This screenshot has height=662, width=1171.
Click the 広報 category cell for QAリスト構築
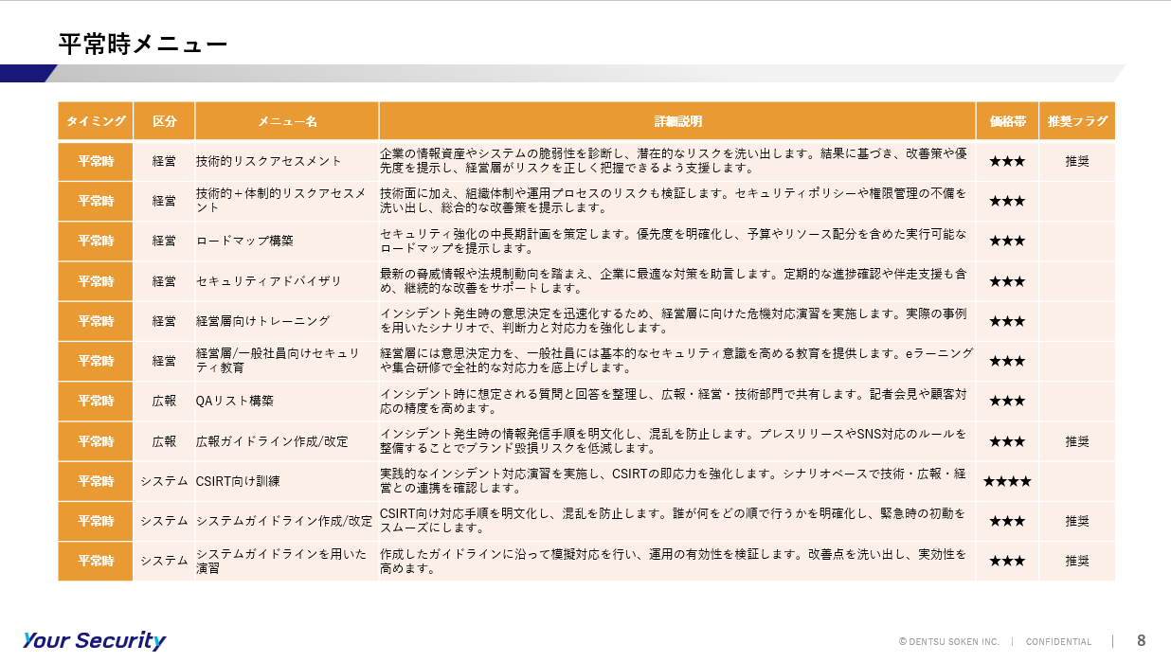tap(164, 401)
